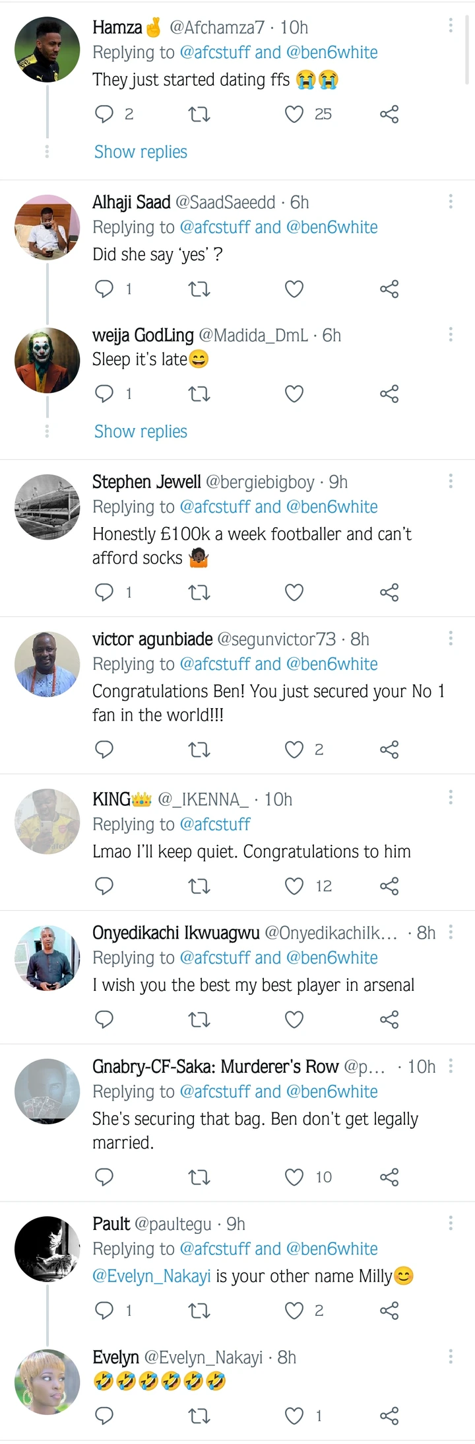
Task: Open Evelyn's profile picture
Action: point(47,1381)
